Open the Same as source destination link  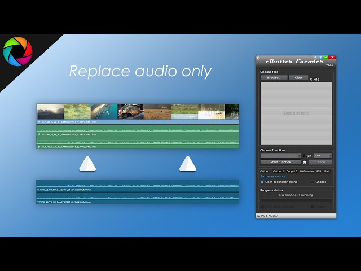[273, 176]
